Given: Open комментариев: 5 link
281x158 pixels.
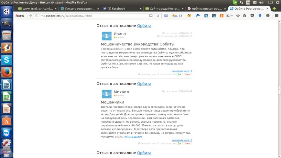Looking at the screenshot, I should (182, 140).
